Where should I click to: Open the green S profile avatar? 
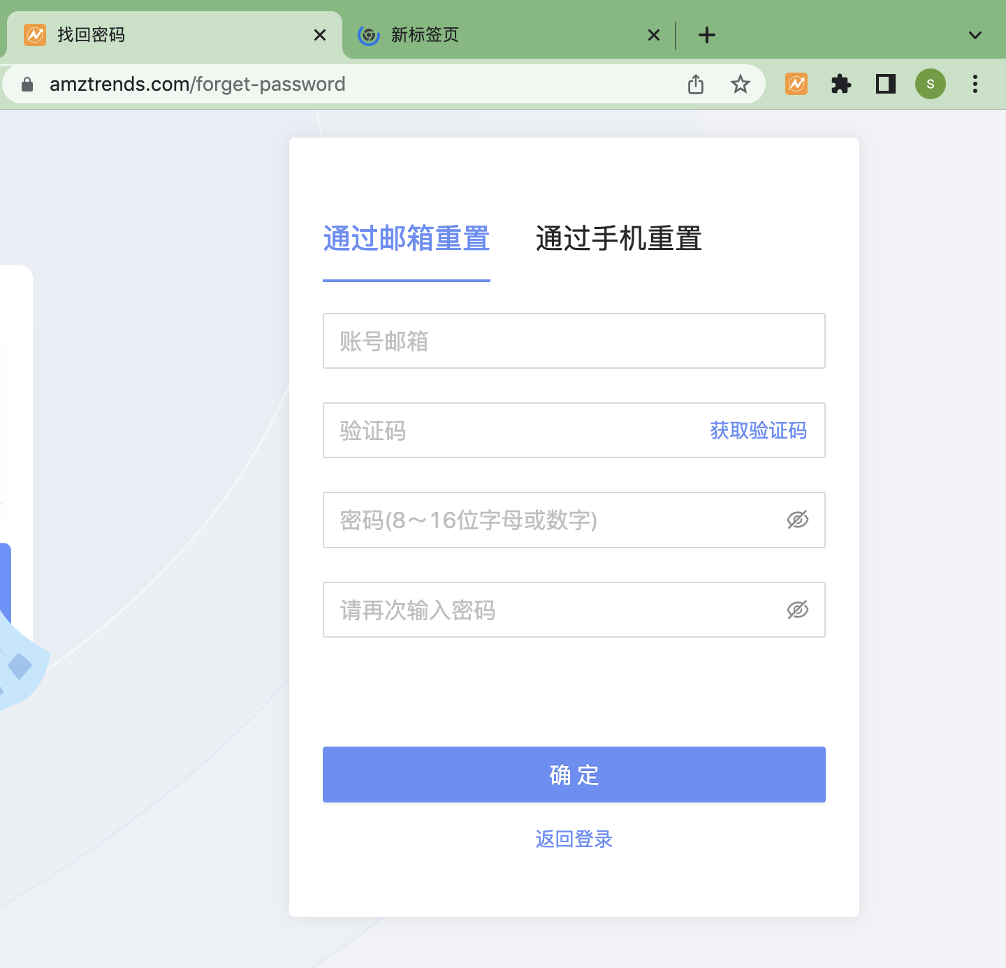(931, 85)
